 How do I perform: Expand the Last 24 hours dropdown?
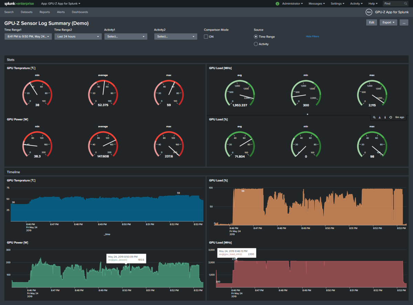78,36
